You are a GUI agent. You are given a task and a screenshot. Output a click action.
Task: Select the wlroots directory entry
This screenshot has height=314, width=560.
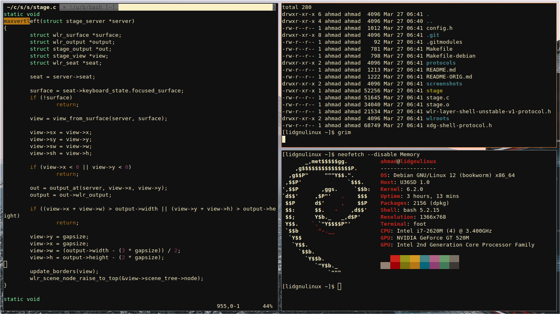[438, 118]
